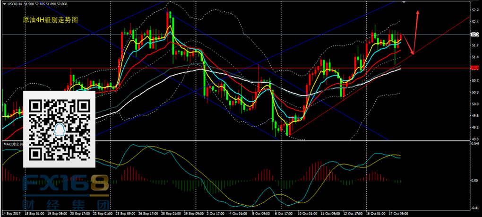Click the chart shift marker at top right
This screenshot has width=482, height=217.
click(403, 2)
